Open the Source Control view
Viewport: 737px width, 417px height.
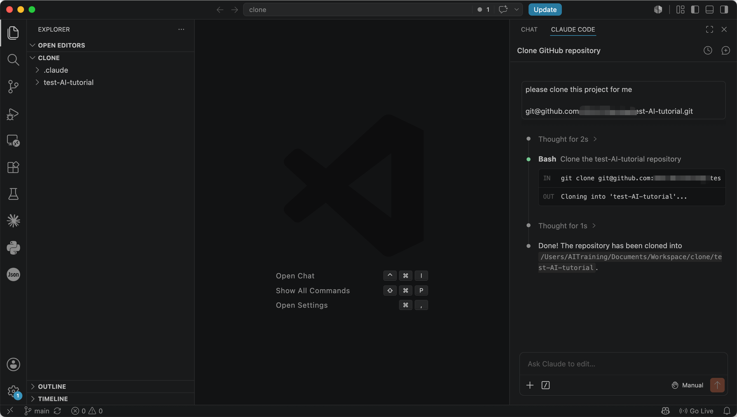[x=13, y=86]
